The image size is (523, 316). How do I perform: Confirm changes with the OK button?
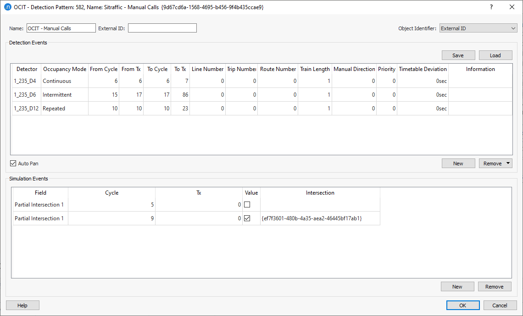click(x=463, y=305)
